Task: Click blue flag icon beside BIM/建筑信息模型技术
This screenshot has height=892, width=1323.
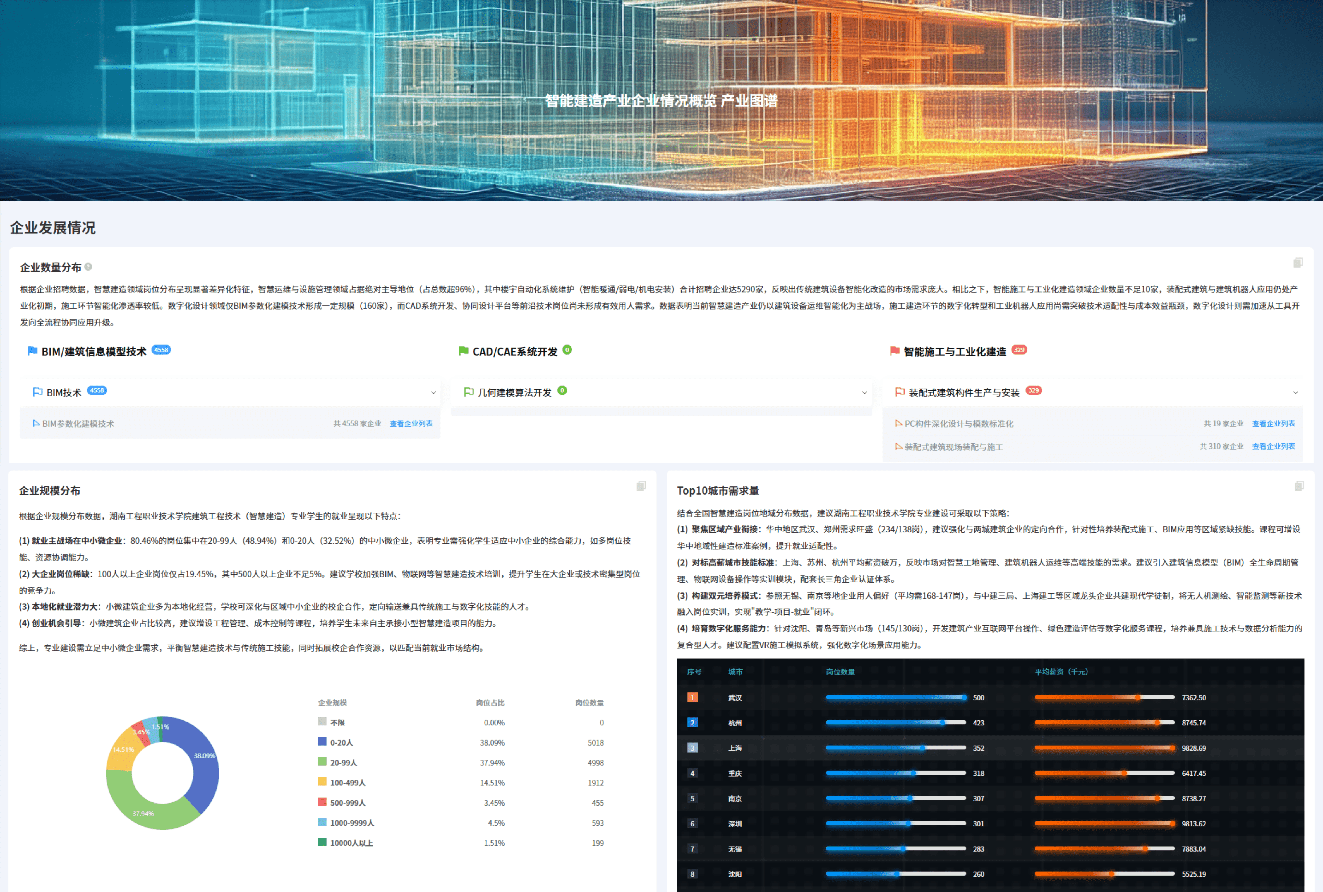Action: click(x=33, y=351)
